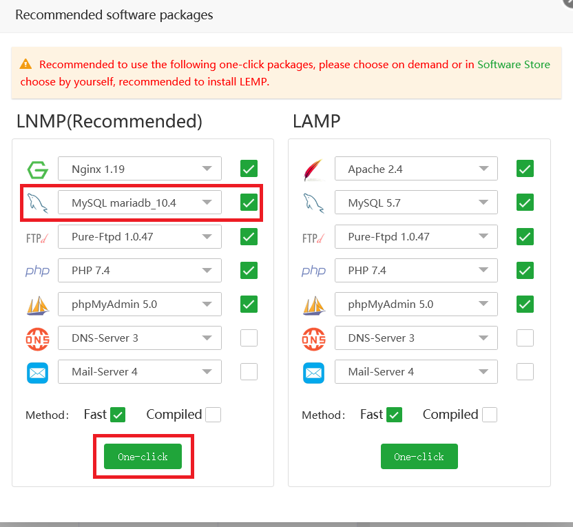
Task: Click the yellow warning triangle icon
Action: coord(25,64)
